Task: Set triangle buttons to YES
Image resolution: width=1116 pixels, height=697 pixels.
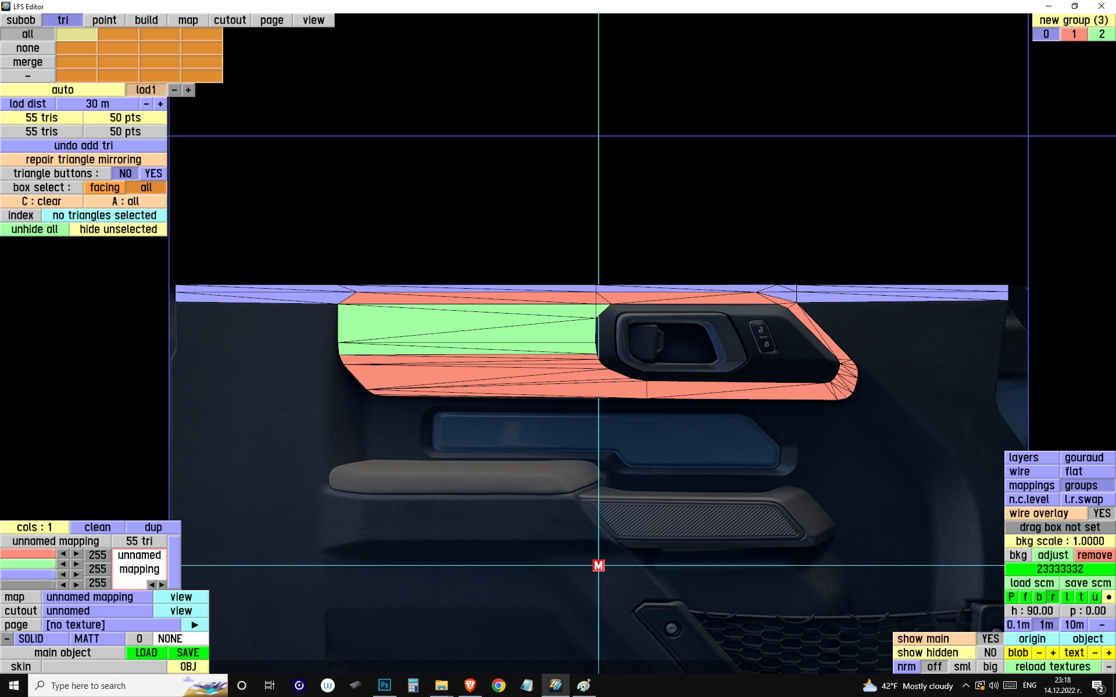Action: coord(153,174)
